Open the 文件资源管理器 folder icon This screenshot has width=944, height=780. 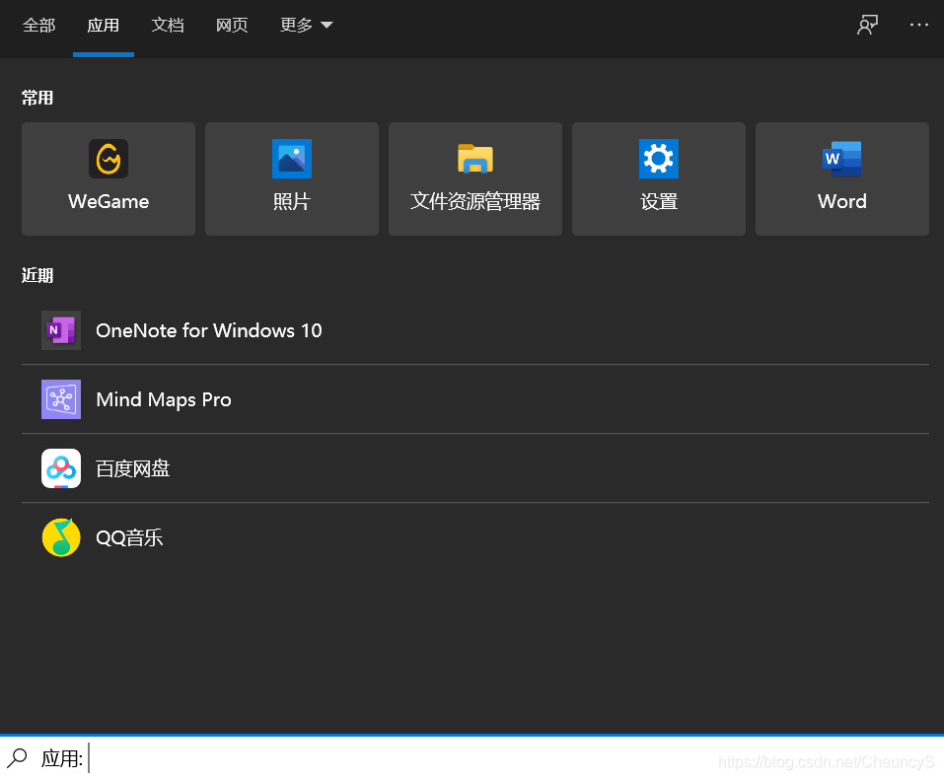475,159
